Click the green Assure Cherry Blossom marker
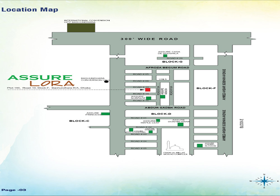 [200, 146]
